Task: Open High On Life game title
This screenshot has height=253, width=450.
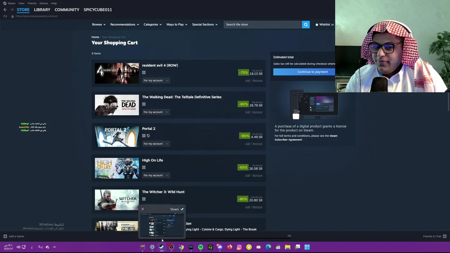Action: point(153,160)
